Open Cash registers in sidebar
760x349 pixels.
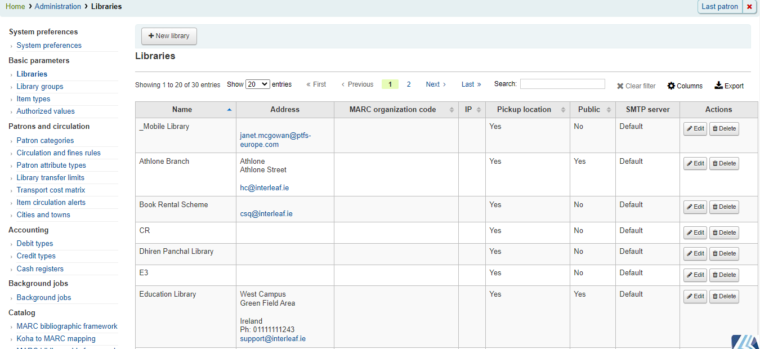click(40, 269)
